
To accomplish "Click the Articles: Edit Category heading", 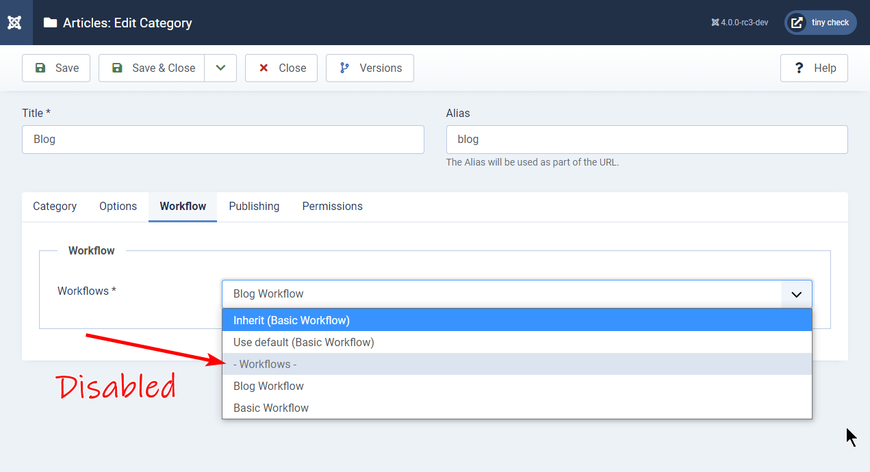I will tap(127, 23).
